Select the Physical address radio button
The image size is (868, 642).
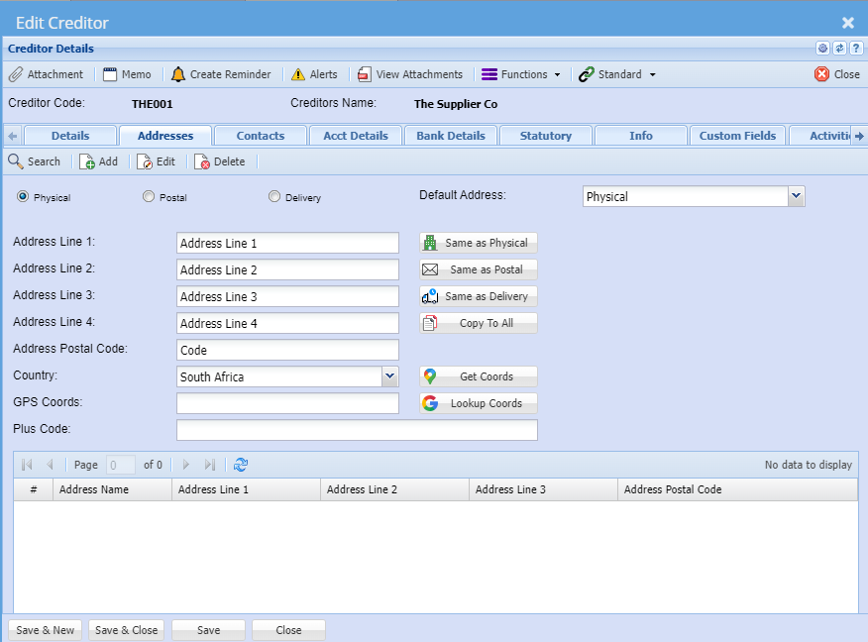tap(22, 197)
